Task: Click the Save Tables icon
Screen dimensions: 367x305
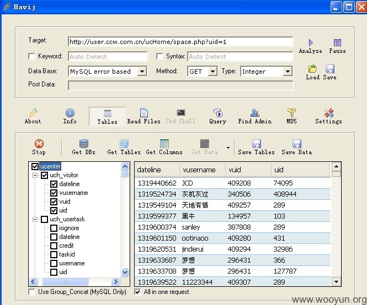Action: pos(256,144)
